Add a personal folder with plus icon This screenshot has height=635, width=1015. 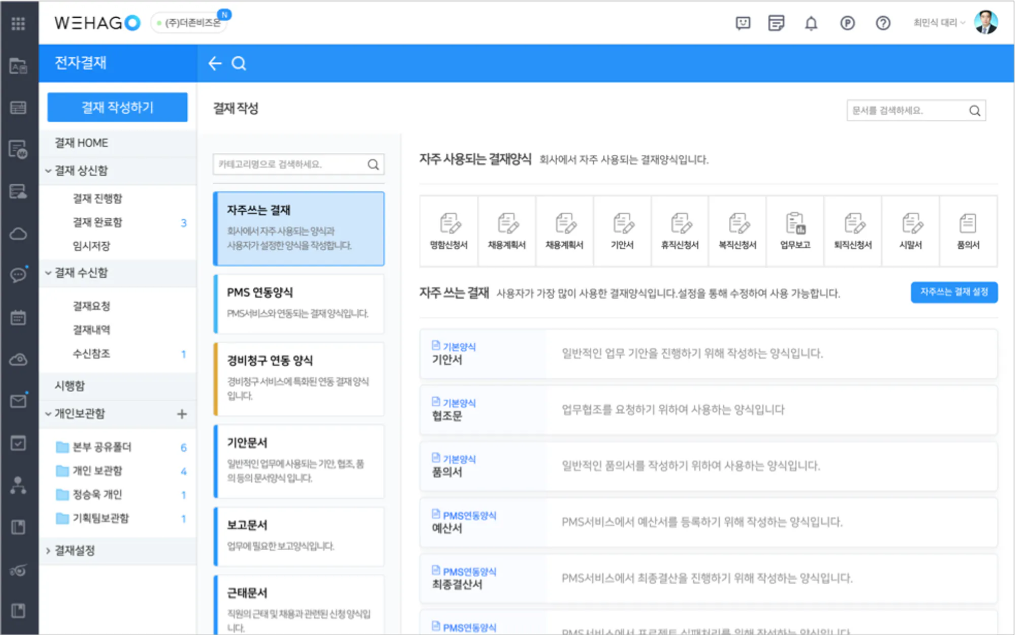tap(182, 414)
